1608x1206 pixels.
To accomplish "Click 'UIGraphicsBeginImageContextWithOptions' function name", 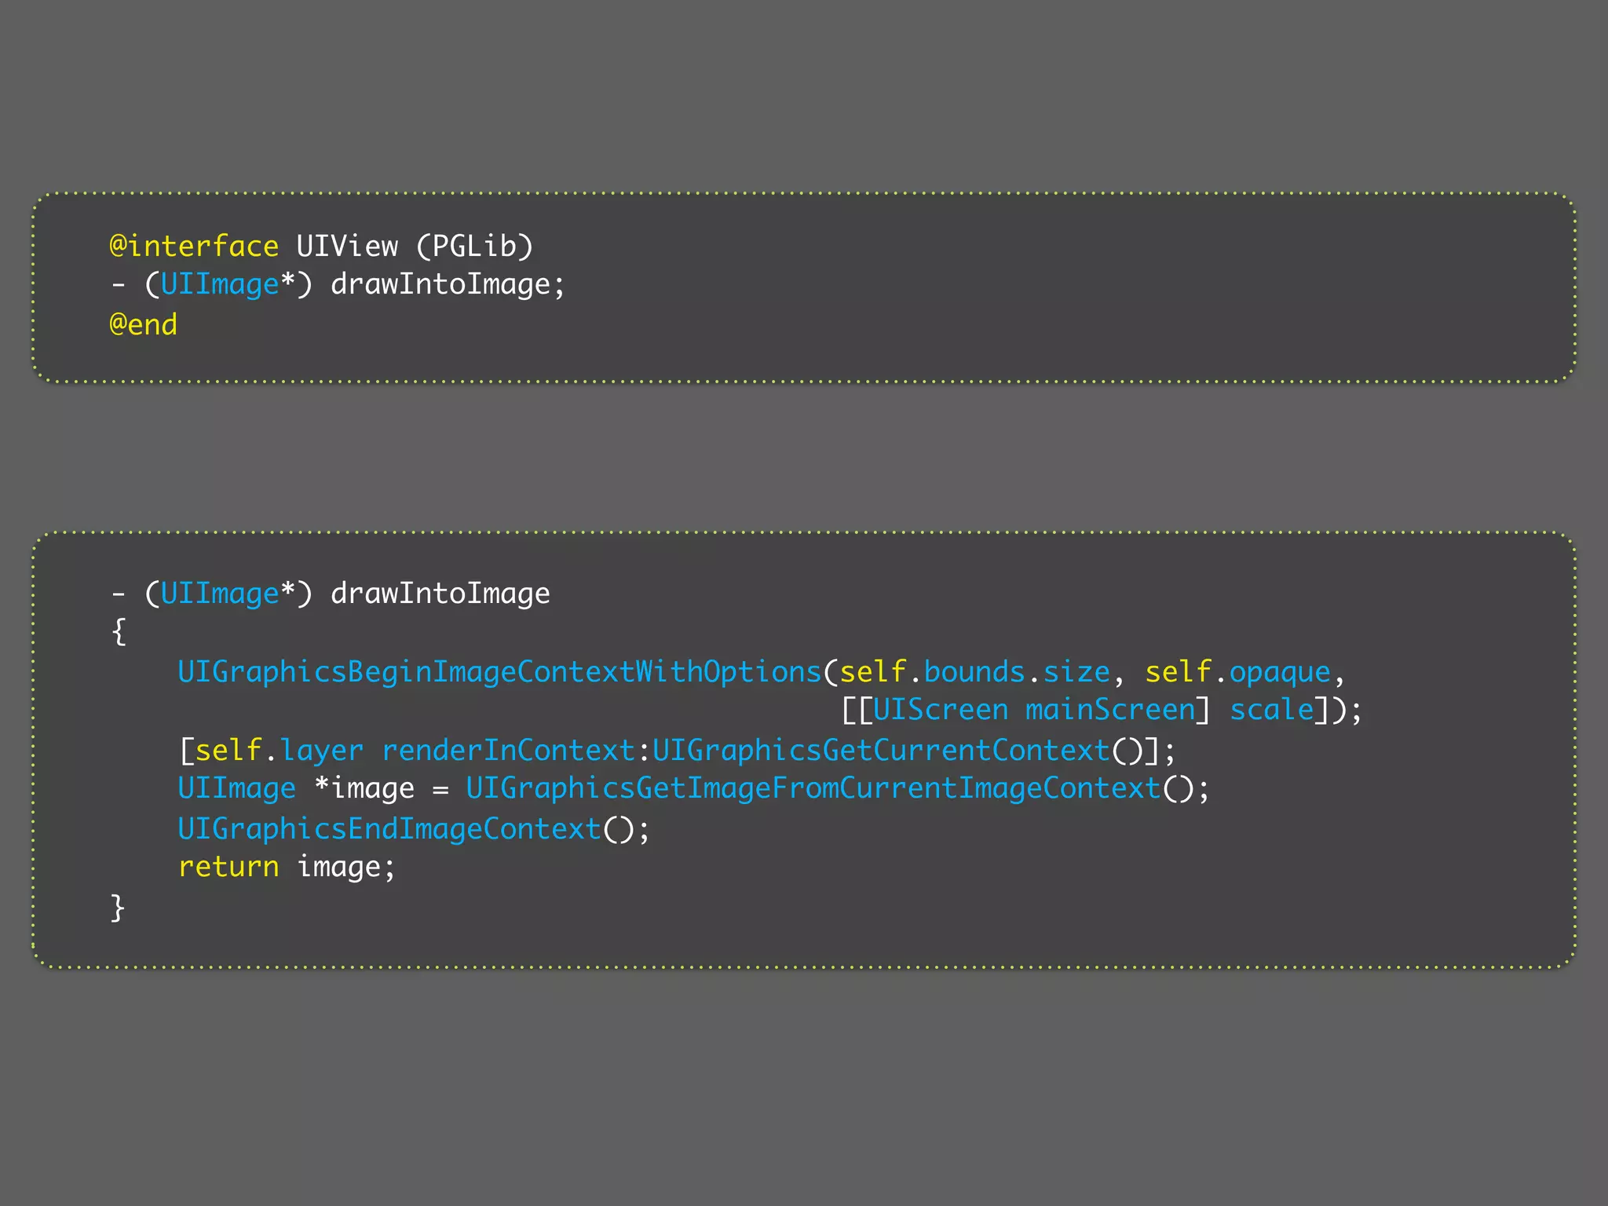I will [x=499, y=673].
